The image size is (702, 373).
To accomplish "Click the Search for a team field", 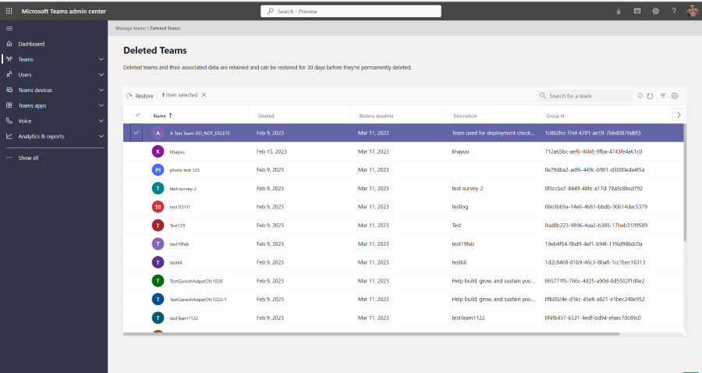I will (x=585, y=96).
